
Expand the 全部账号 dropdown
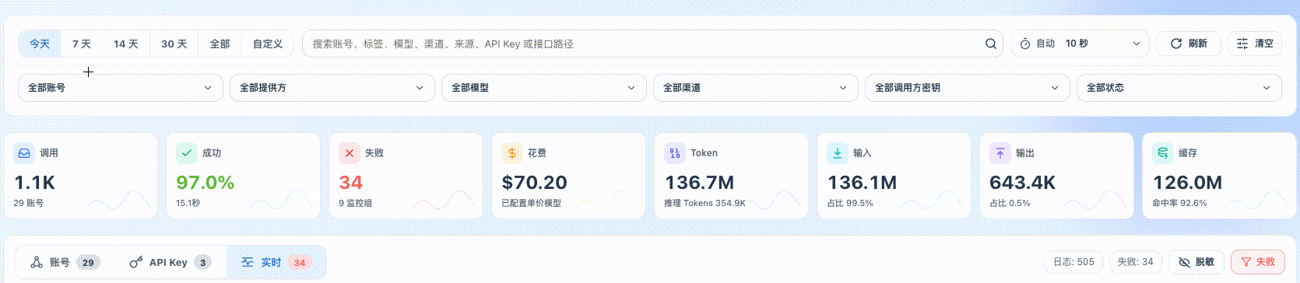[121, 88]
